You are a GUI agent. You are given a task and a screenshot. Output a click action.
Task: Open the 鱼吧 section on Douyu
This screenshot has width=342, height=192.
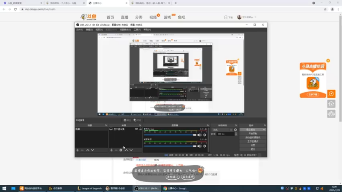pyautogui.click(x=181, y=17)
